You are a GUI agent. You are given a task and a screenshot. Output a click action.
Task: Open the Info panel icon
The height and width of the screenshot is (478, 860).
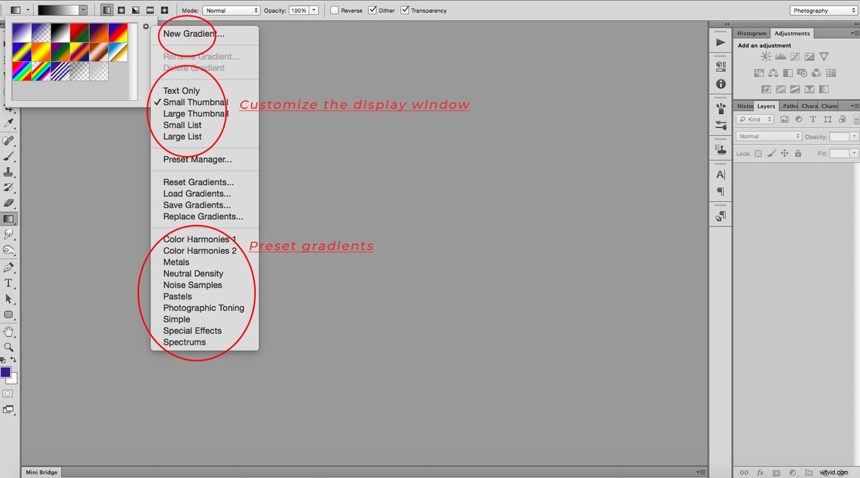(x=721, y=84)
